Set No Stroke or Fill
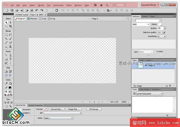This screenshot has height=127, width=180. click(8, 95)
